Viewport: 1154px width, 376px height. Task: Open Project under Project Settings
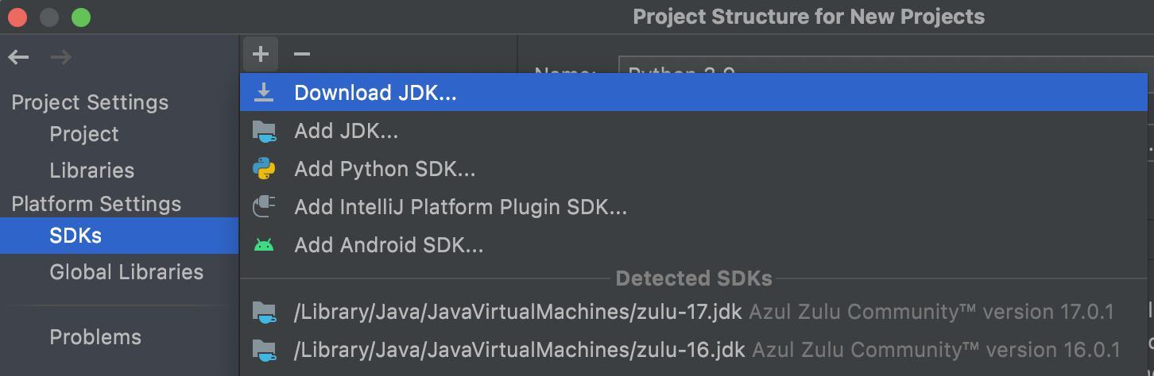click(84, 134)
